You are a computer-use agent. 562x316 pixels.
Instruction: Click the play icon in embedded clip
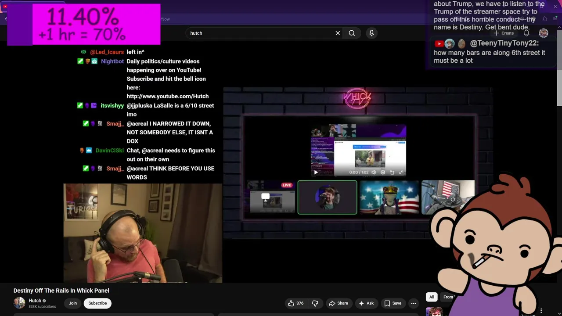pyautogui.click(x=316, y=172)
